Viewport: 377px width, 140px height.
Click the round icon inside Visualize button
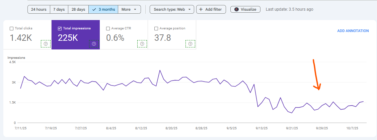tap(236, 9)
